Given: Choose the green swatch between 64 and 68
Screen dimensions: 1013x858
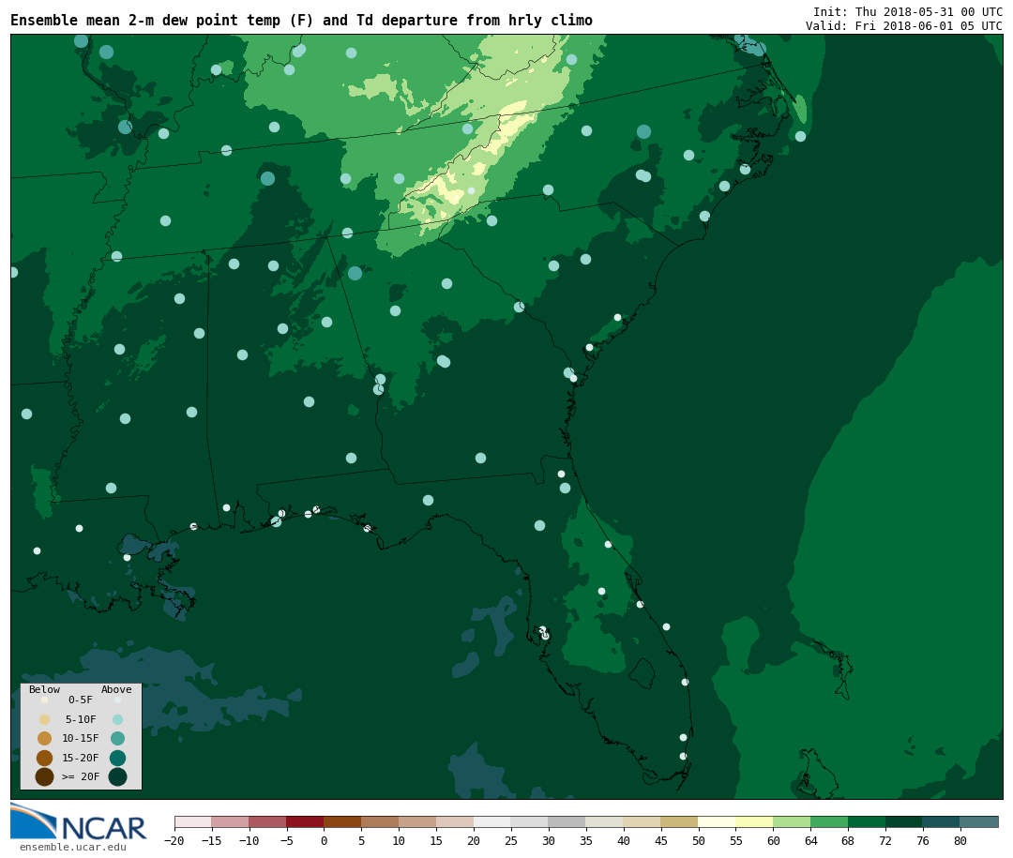Looking at the screenshot, I should pyautogui.click(x=829, y=821).
